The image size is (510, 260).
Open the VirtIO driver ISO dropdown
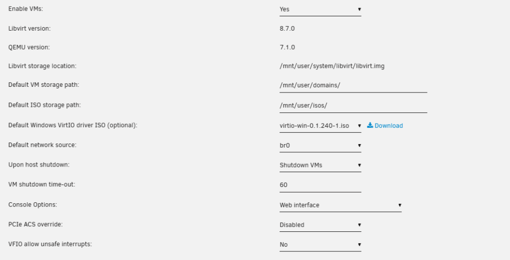[320, 126]
